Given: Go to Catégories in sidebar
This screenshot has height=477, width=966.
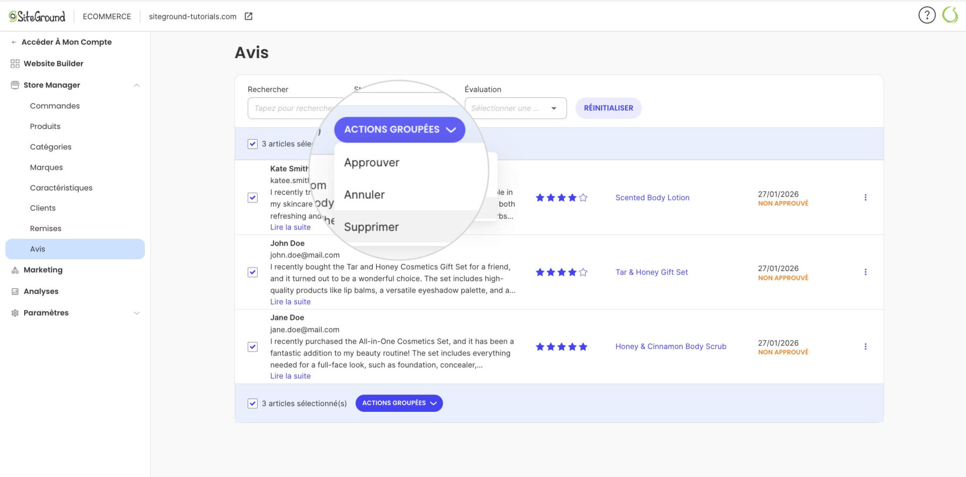Looking at the screenshot, I should click(x=50, y=147).
